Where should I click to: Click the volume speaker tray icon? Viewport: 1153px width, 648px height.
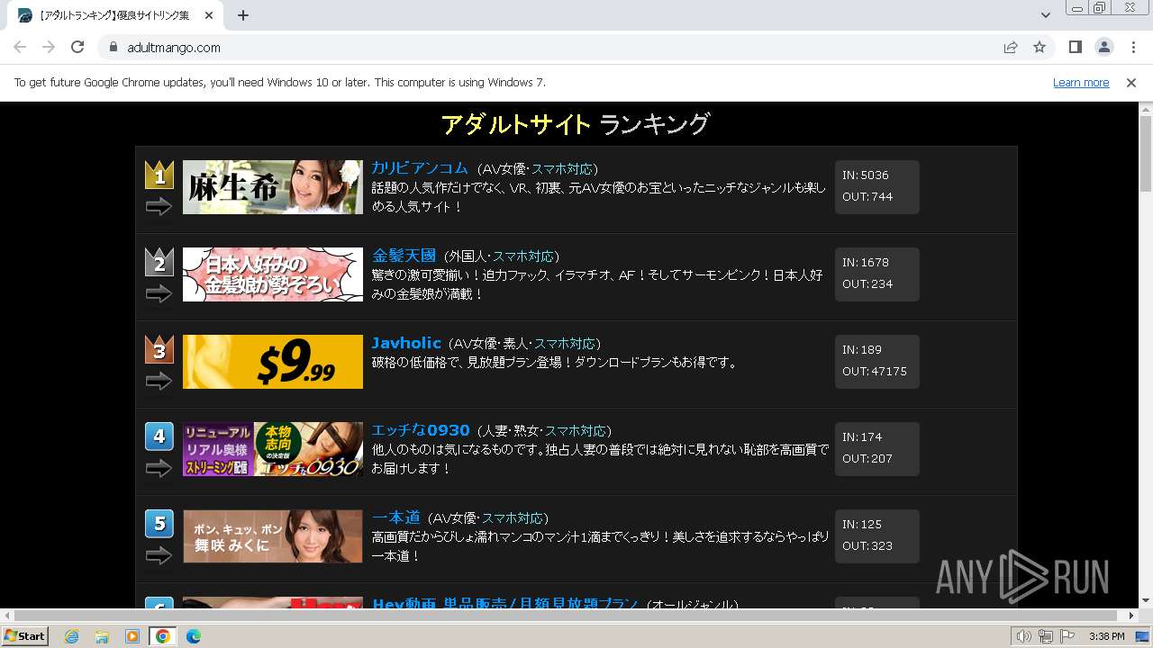pyautogui.click(x=1024, y=636)
